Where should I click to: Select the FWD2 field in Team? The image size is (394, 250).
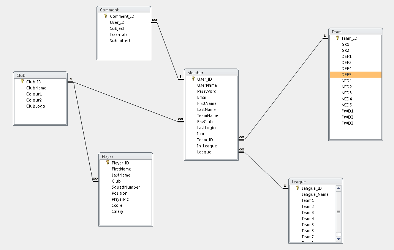tap(348, 117)
